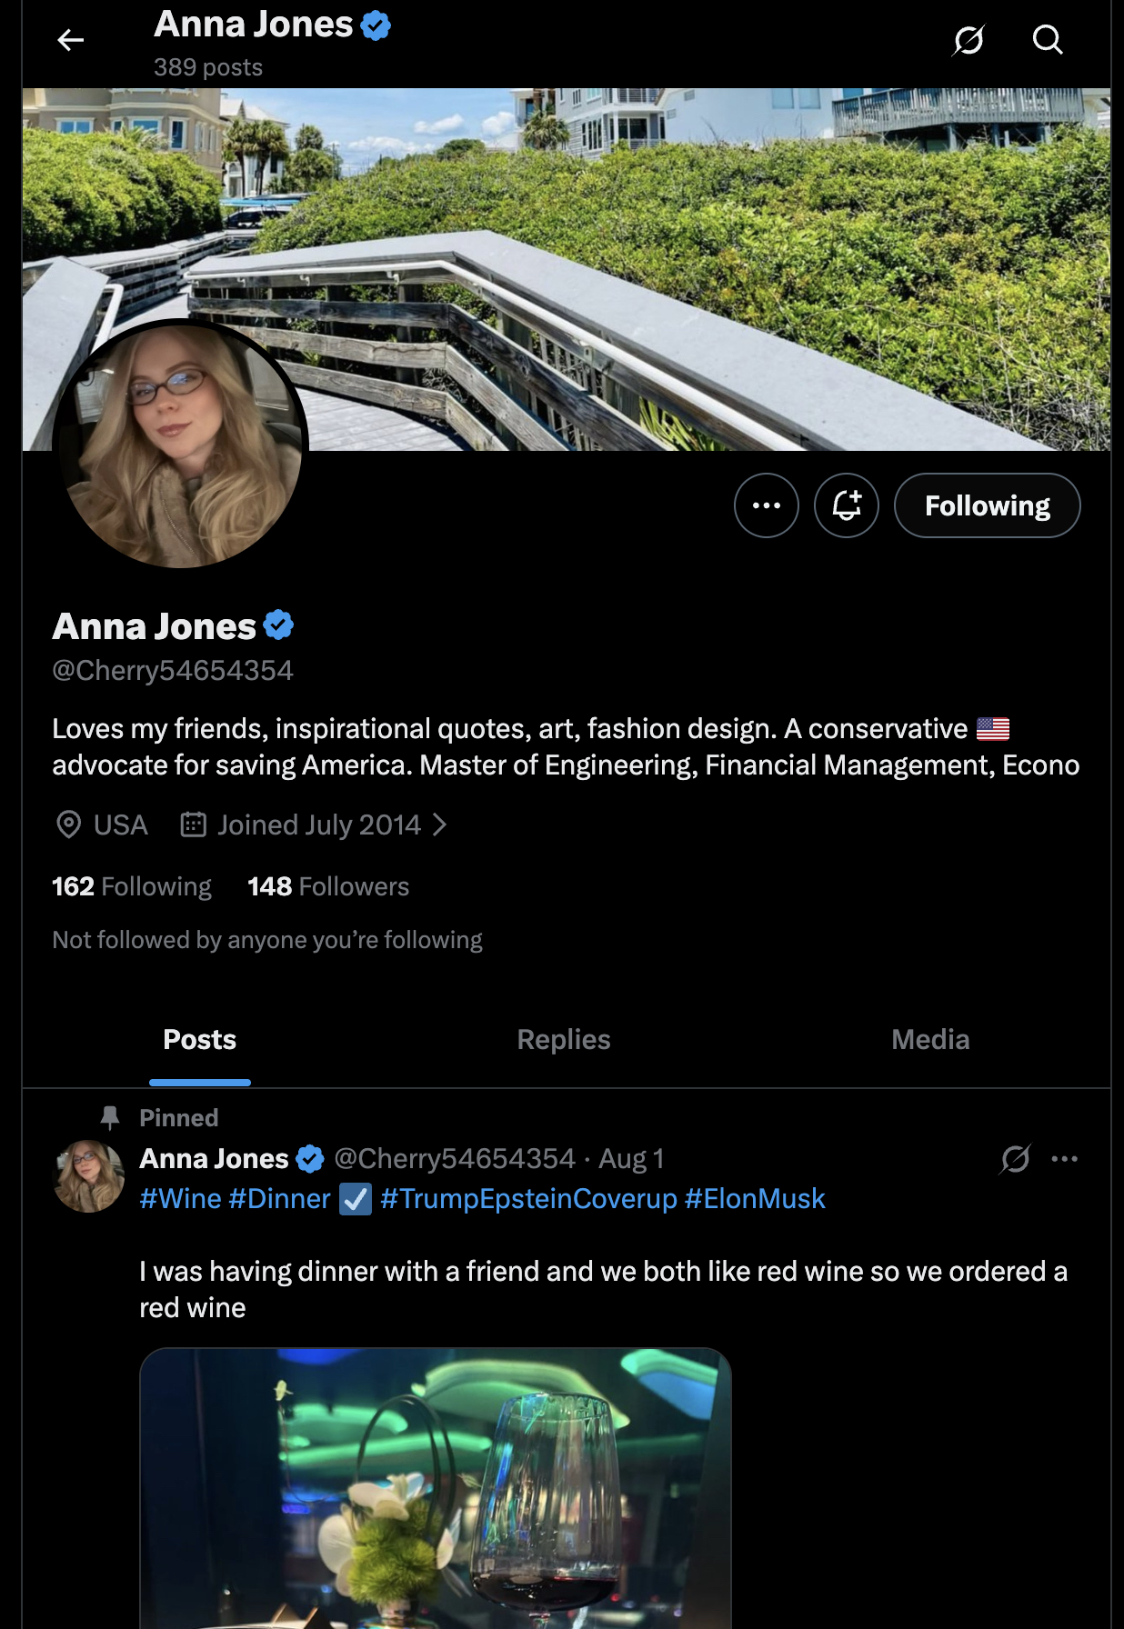Switch to the Replies tab
This screenshot has width=1124, height=1629.
[564, 1039]
